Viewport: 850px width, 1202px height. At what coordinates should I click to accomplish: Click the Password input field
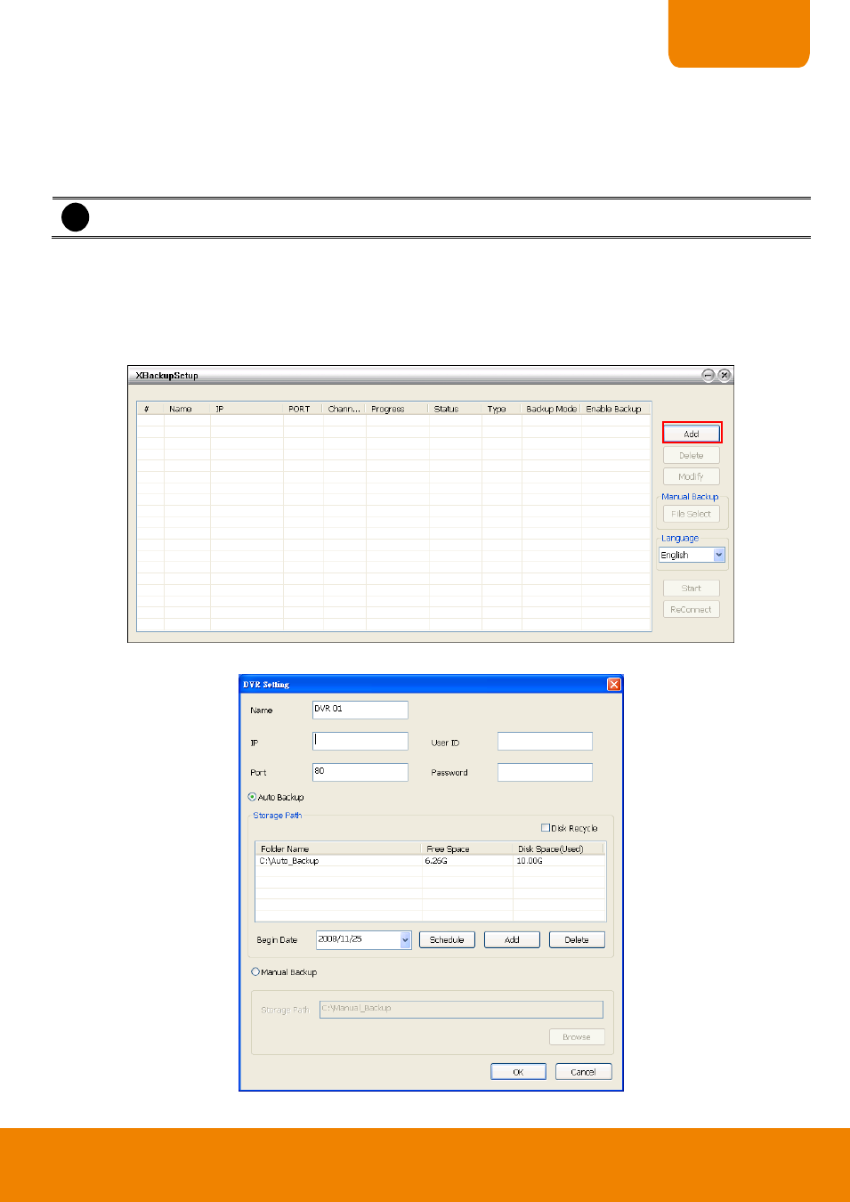tap(545, 772)
